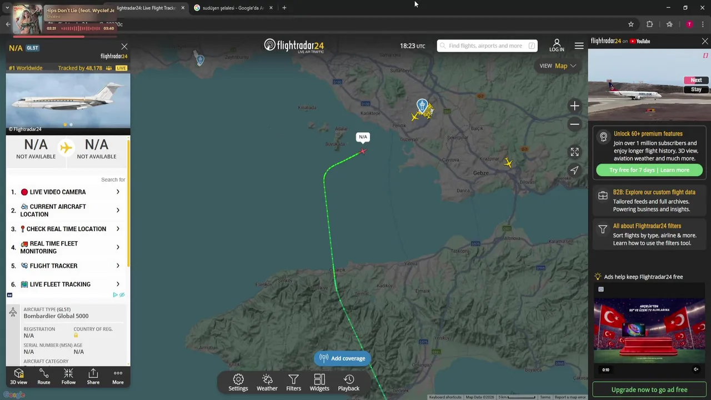Switch to the sudüşen şelalesi Google tab

point(233,8)
